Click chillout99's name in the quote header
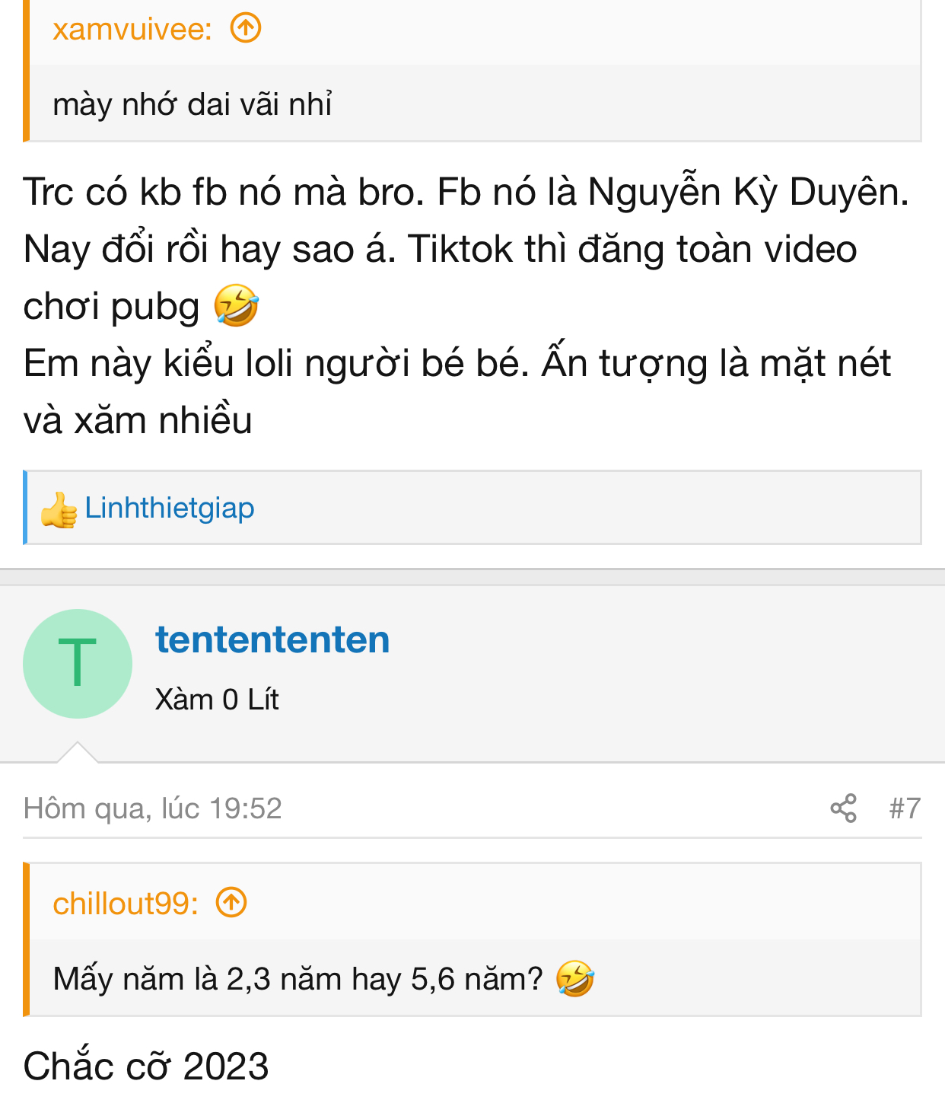 click(126, 904)
